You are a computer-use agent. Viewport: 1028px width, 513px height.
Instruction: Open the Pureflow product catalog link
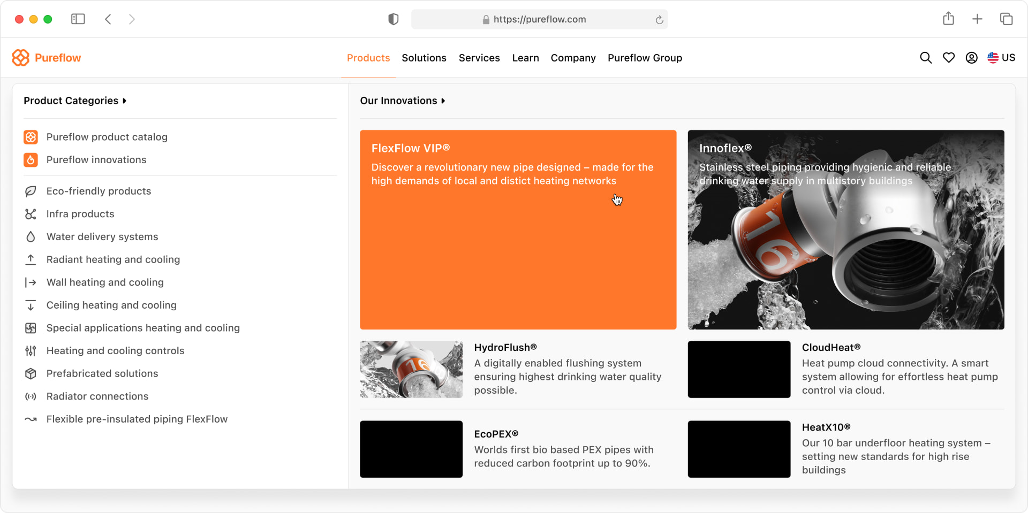[x=107, y=137]
